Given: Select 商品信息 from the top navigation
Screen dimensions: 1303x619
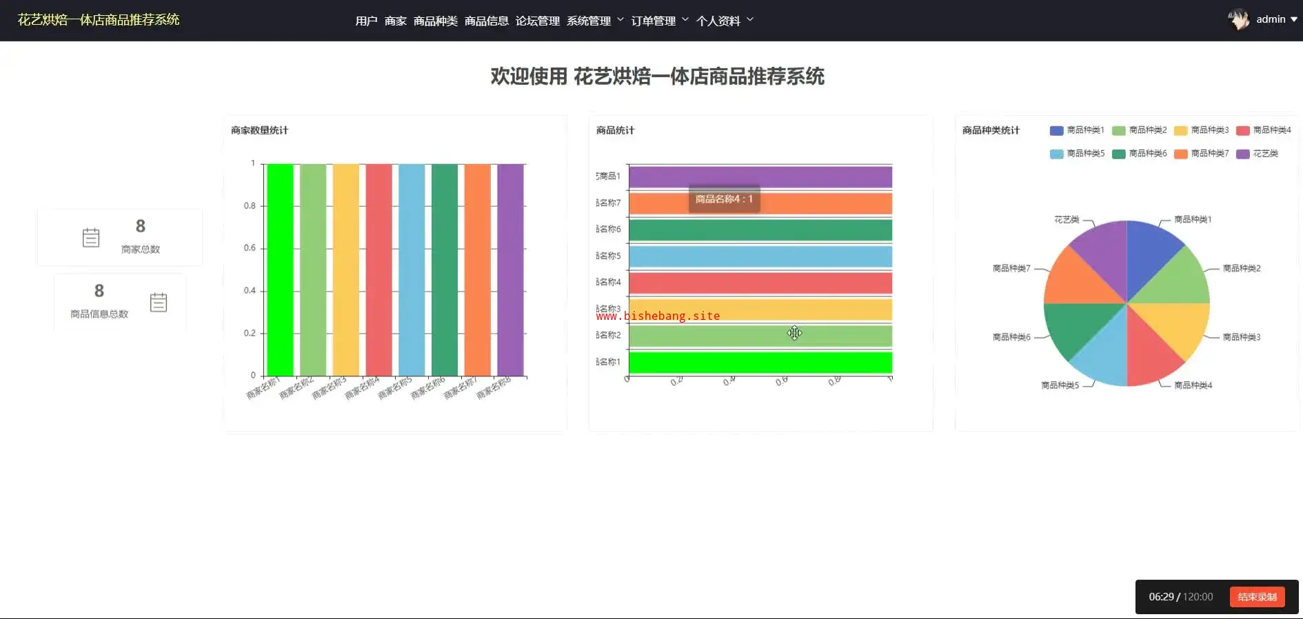Looking at the screenshot, I should click(486, 21).
